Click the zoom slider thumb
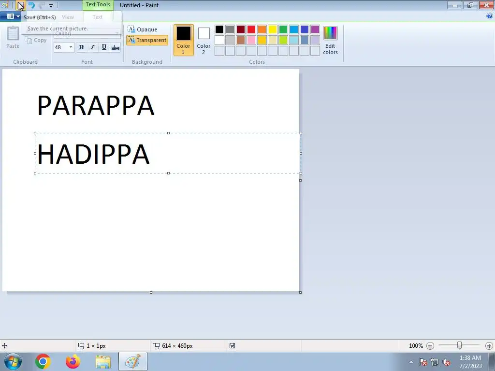The image size is (495, 371). pos(460,345)
